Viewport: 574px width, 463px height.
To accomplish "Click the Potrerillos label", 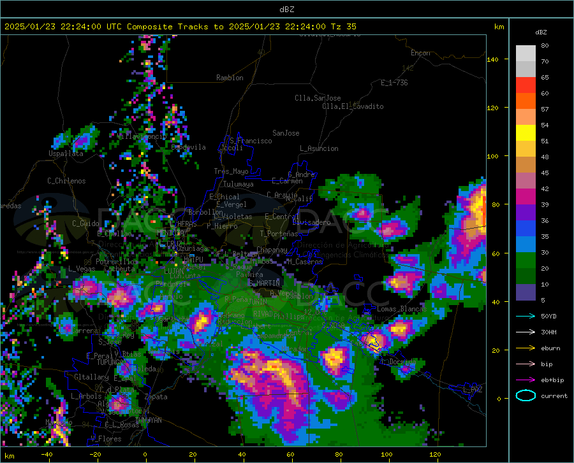I will click(117, 262).
